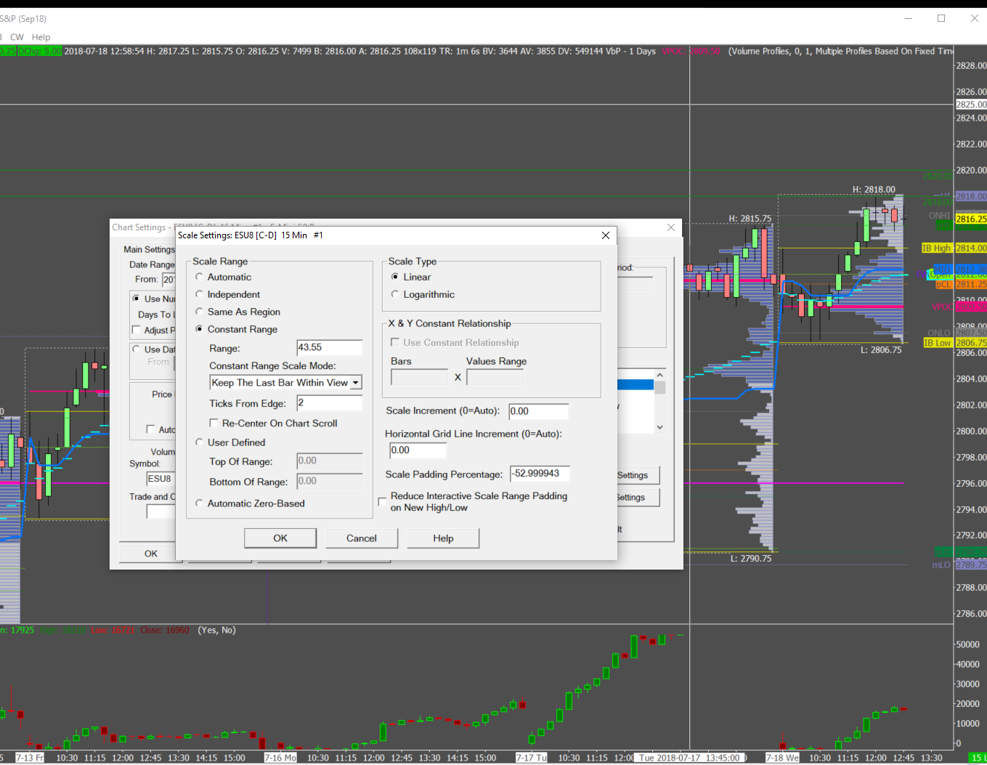Select Automatic scale range option
Image resolution: width=987 pixels, height=765 pixels.
coord(200,277)
